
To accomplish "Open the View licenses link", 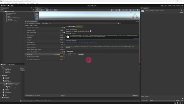I will (x=93, y=43).
